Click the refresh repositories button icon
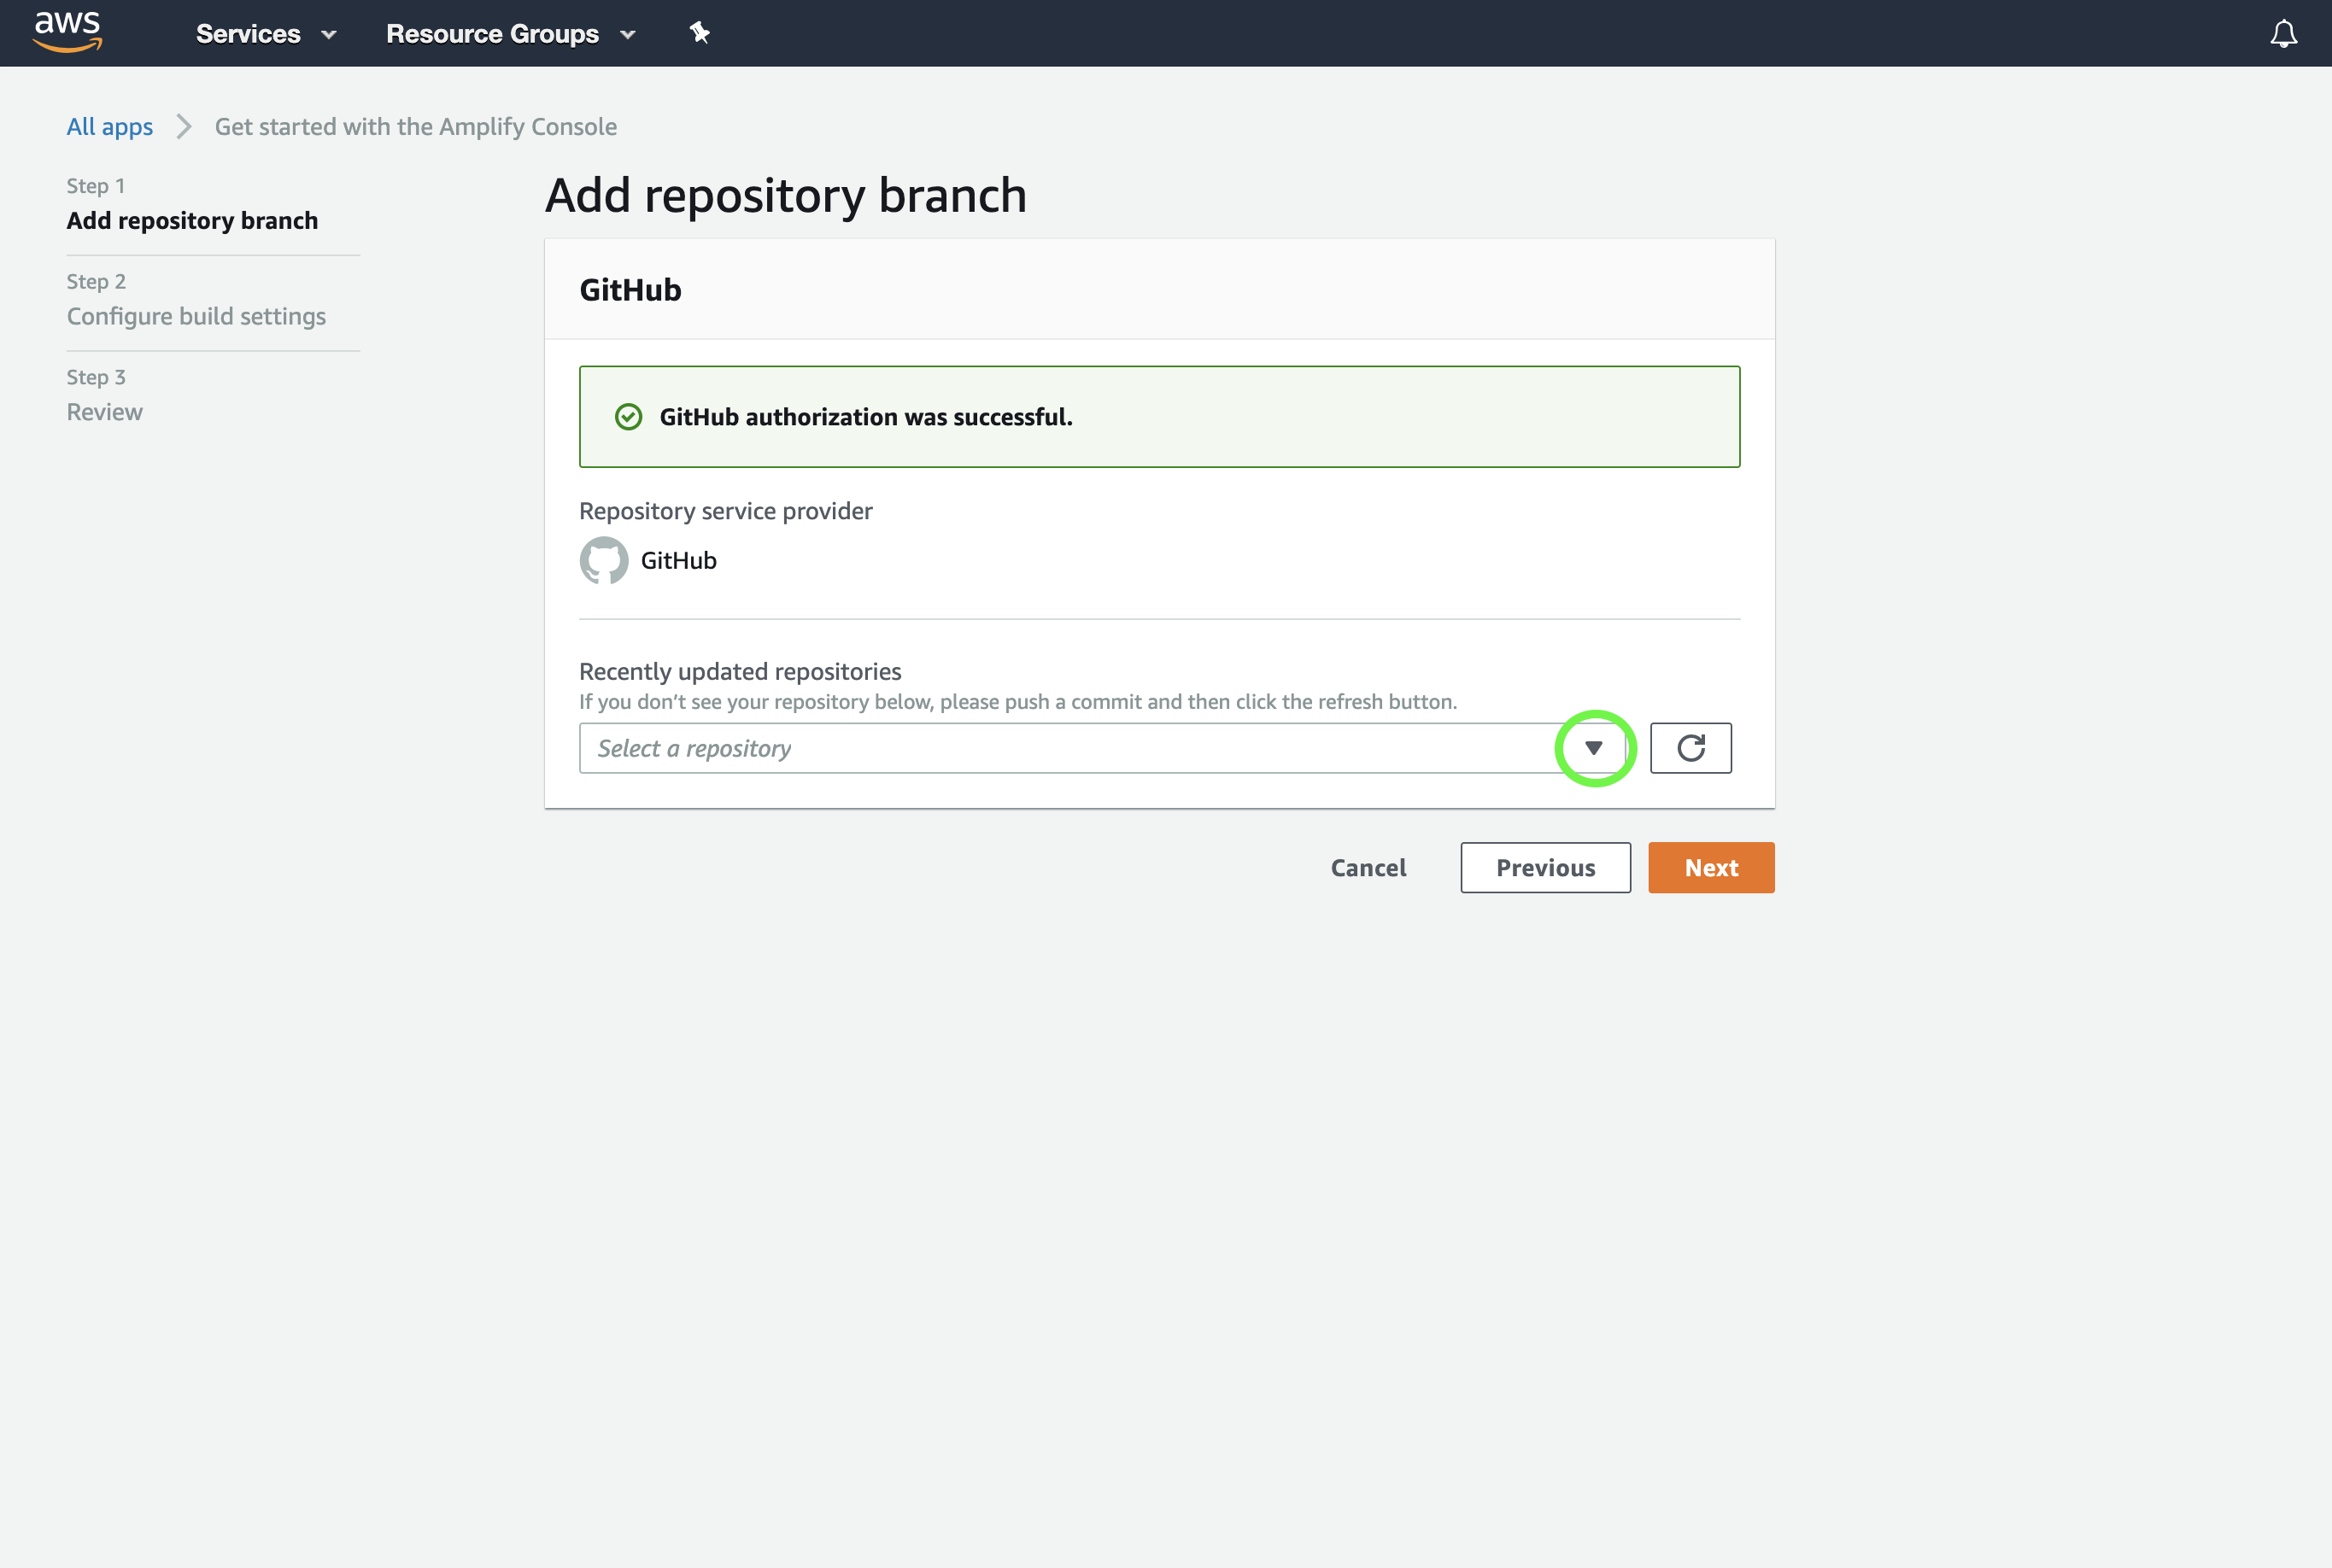This screenshot has width=2332, height=1568. pos(1690,747)
